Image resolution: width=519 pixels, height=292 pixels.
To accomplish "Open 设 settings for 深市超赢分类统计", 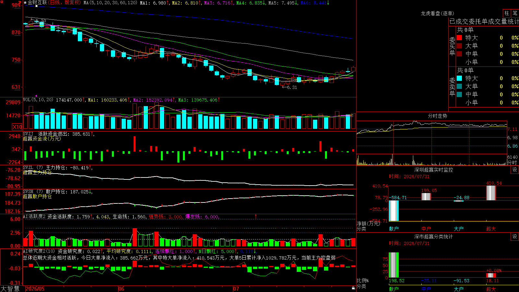I will [515, 237].
